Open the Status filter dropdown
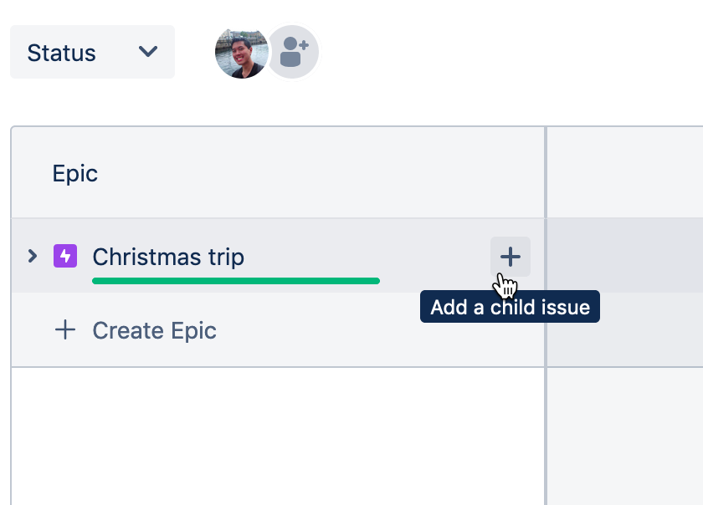This screenshot has width=703, height=505. coord(92,52)
